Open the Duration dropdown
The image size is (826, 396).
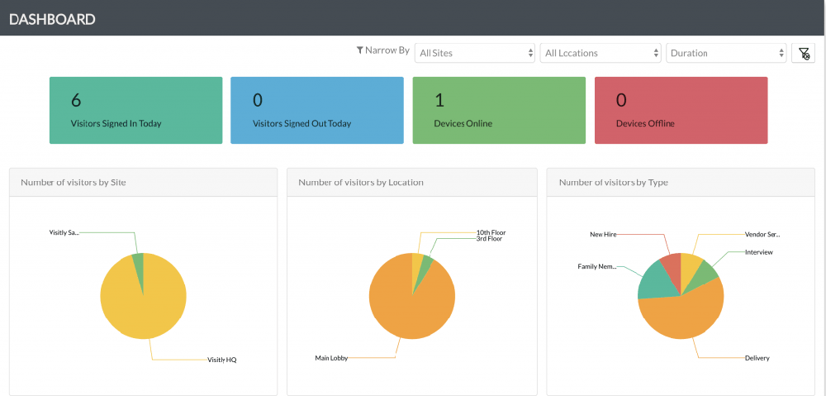coord(726,53)
